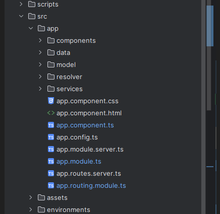Click TS icon of app.module.server.ts
The width and height of the screenshot is (220, 214).
coord(51,149)
